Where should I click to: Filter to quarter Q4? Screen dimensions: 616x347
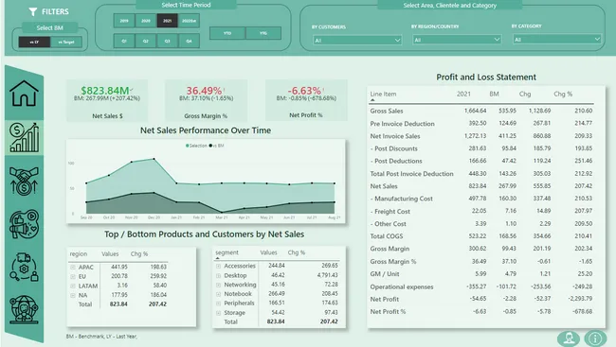pos(189,41)
